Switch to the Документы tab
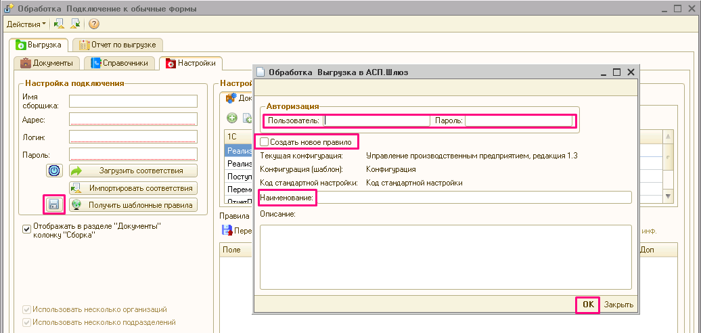The height and width of the screenshot is (333, 701). (x=47, y=64)
